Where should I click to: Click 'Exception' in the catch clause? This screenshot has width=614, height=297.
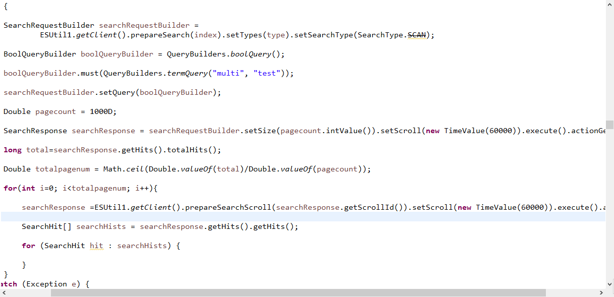point(46,284)
